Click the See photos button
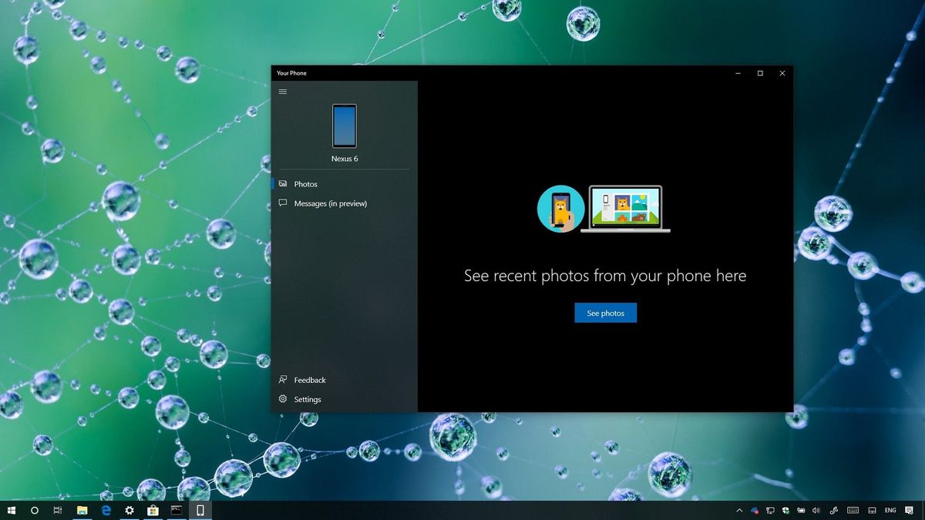 [605, 313]
